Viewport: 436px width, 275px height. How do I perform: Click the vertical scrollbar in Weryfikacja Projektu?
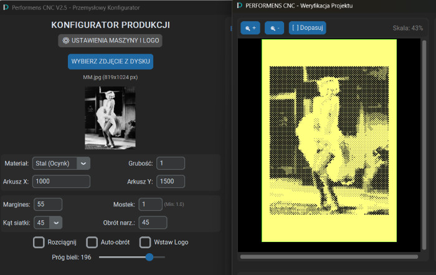tap(424, 145)
